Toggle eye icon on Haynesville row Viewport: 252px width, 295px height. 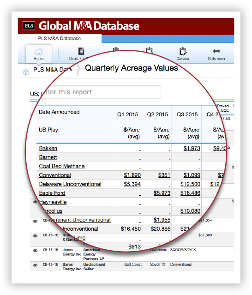coord(35,202)
